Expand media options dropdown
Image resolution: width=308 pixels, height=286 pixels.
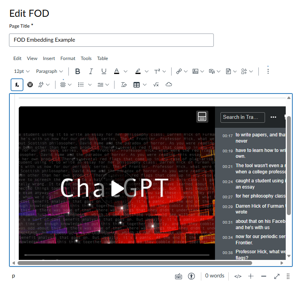tap(219, 71)
